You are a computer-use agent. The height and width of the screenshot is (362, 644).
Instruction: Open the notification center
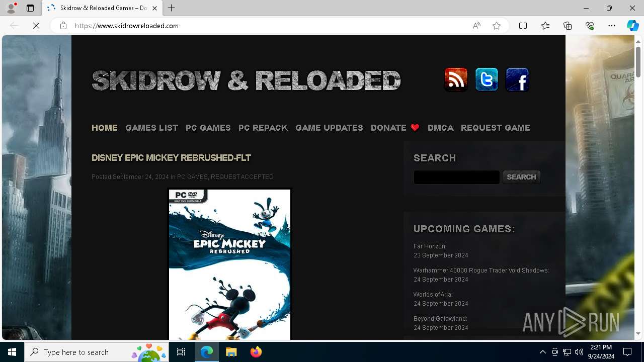627,352
